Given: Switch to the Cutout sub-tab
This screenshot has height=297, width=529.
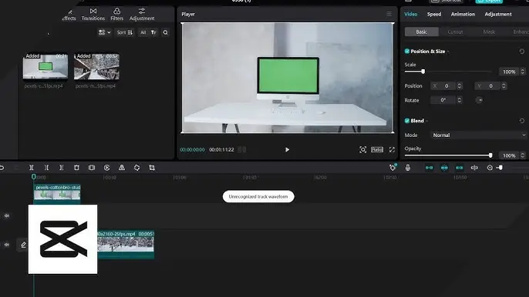Looking at the screenshot, I should 455,32.
